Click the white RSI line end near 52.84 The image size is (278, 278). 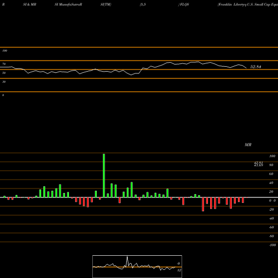tap(246, 68)
